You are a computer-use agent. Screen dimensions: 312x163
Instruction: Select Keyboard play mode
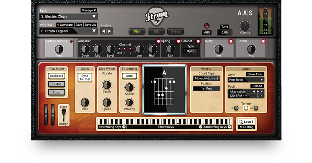(x=56, y=76)
